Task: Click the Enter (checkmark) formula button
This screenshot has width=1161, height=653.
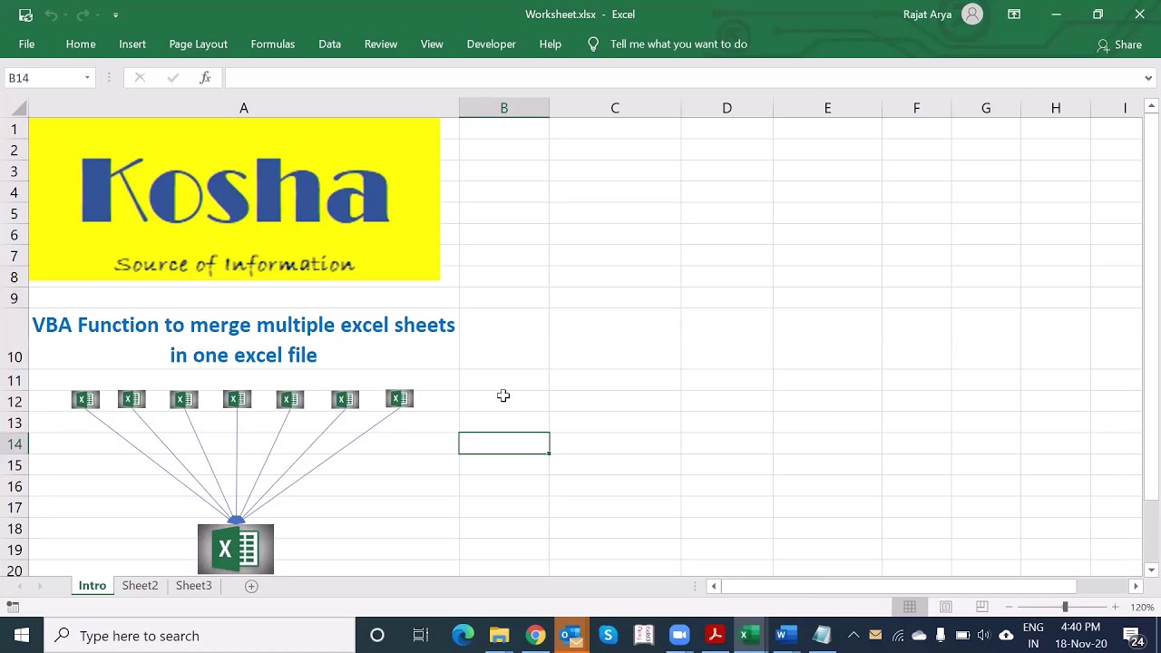Action: pyautogui.click(x=172, y=78)
